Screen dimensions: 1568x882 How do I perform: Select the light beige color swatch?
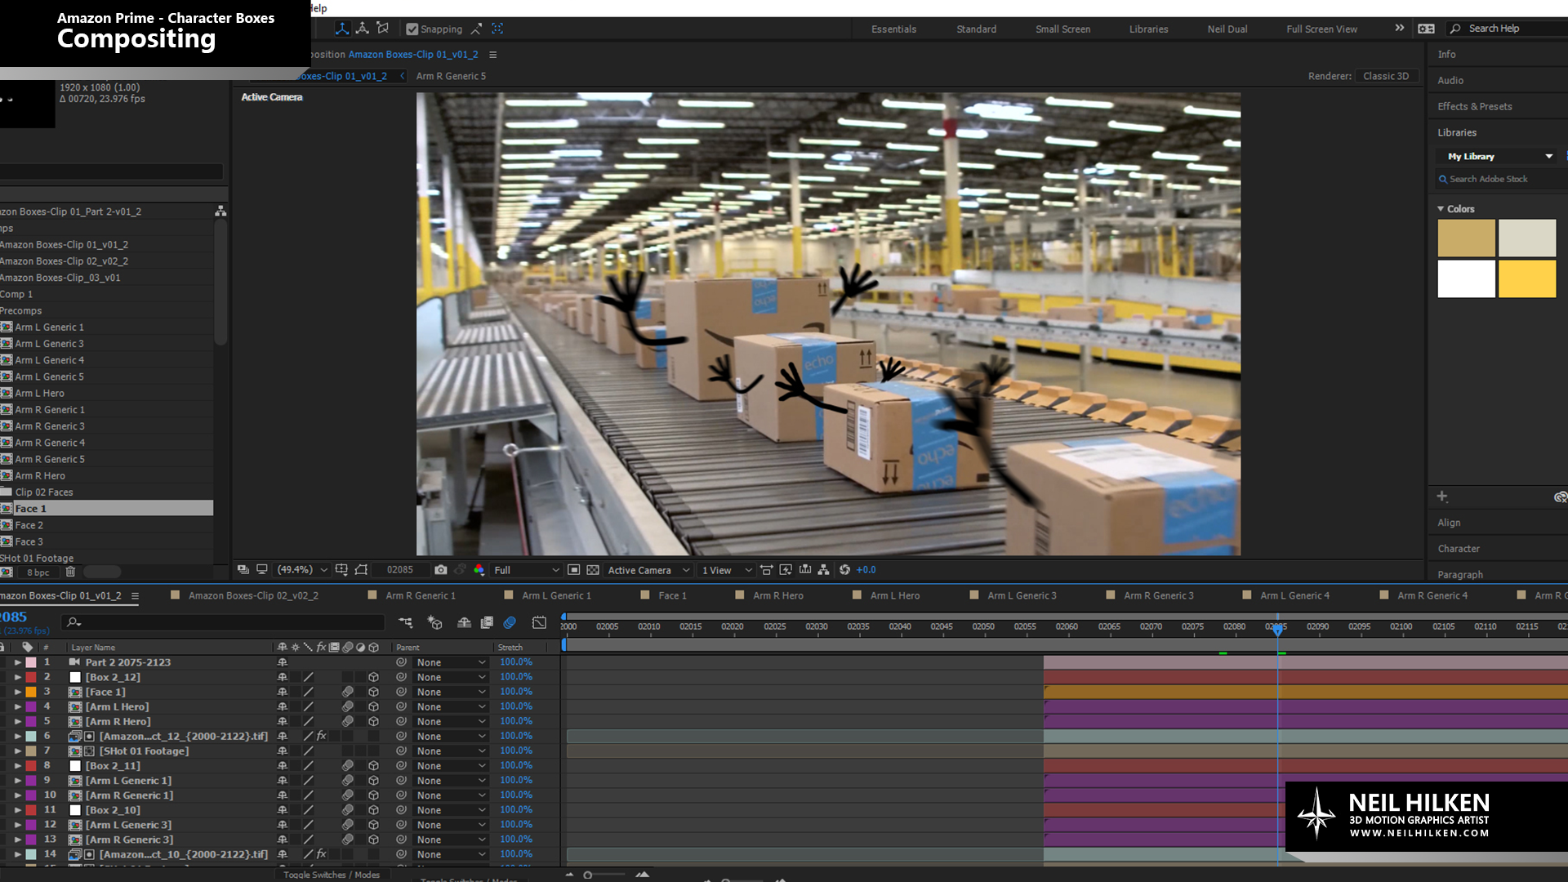[x=1527, y=238]
